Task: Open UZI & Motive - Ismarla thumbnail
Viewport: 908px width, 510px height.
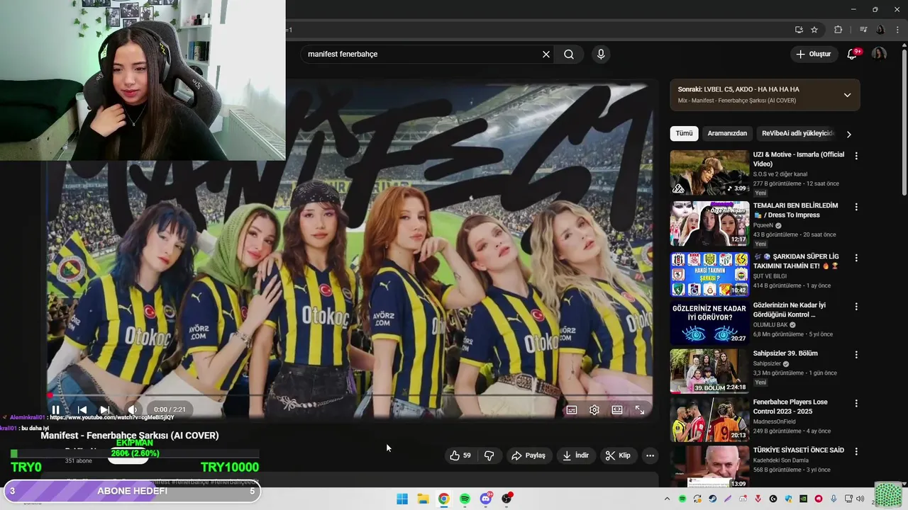Action: [x=709, y=172]
